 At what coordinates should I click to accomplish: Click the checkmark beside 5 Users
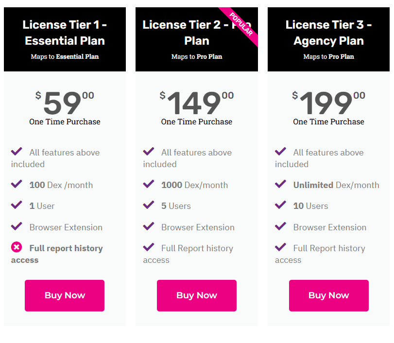[149, 205]
